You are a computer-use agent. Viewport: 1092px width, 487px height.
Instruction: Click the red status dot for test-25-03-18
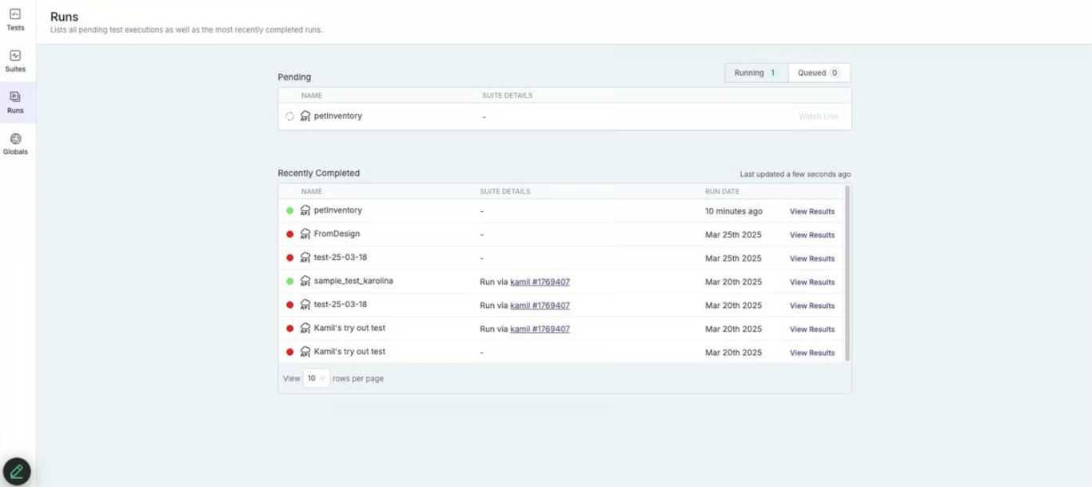(289, 257)
